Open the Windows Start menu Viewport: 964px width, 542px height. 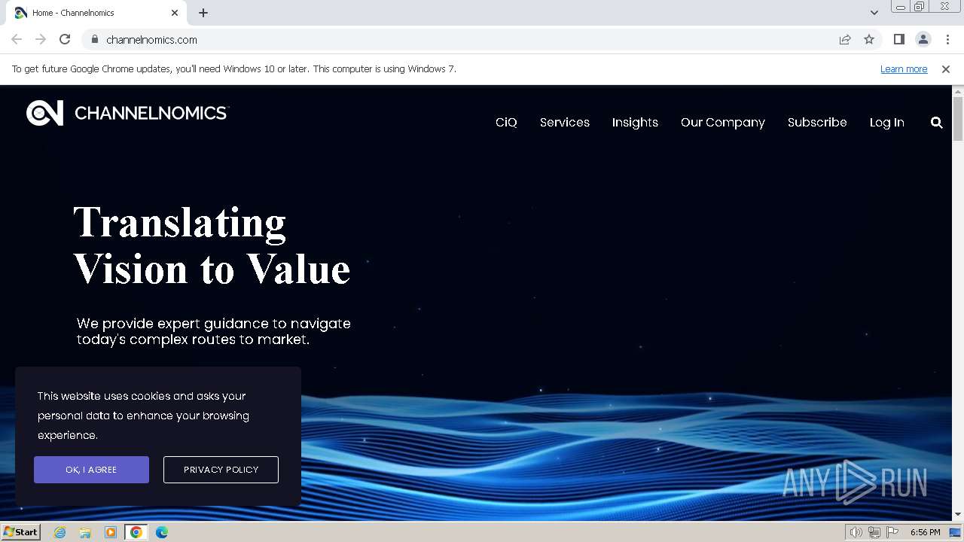(x=20, y=531)
